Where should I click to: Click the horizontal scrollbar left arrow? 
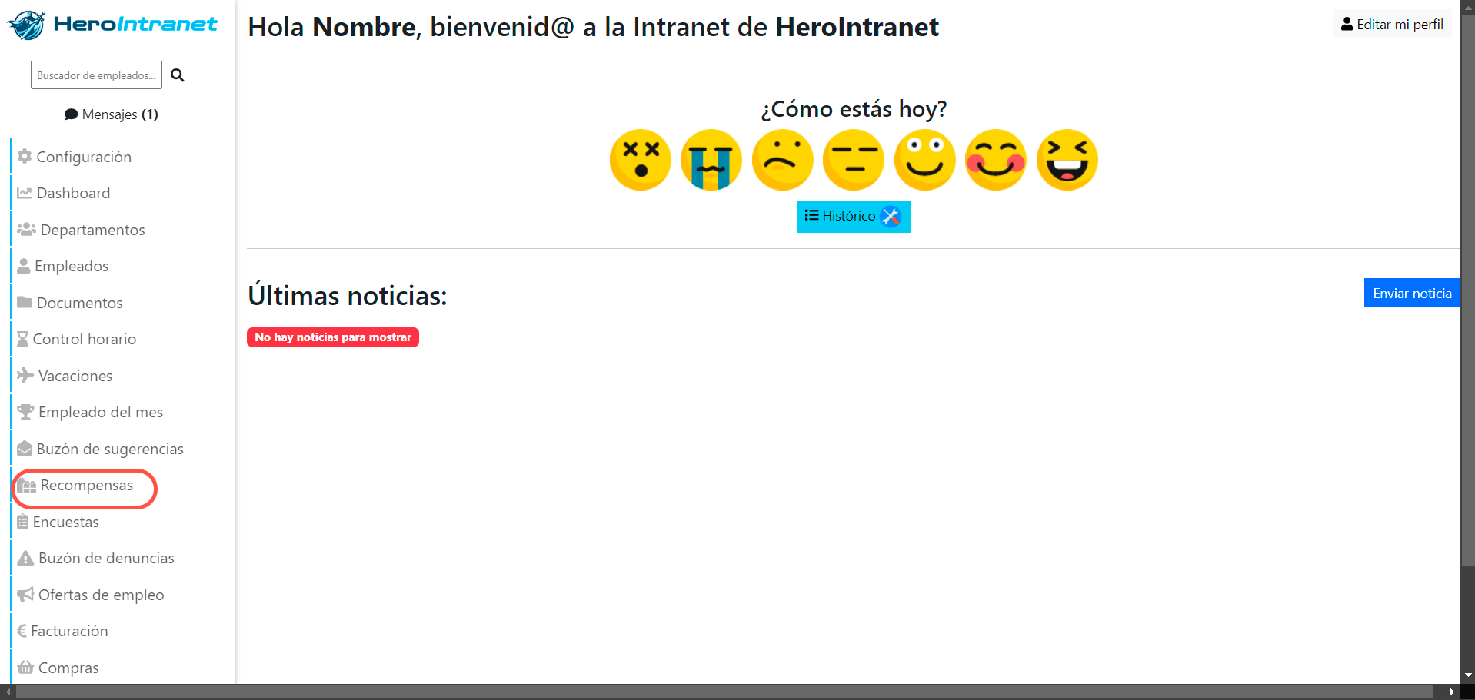tap(8, 692)
